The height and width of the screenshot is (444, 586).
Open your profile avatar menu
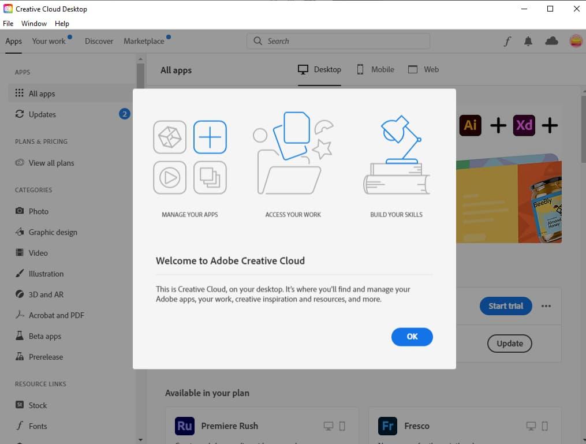[x=576, y=41]
